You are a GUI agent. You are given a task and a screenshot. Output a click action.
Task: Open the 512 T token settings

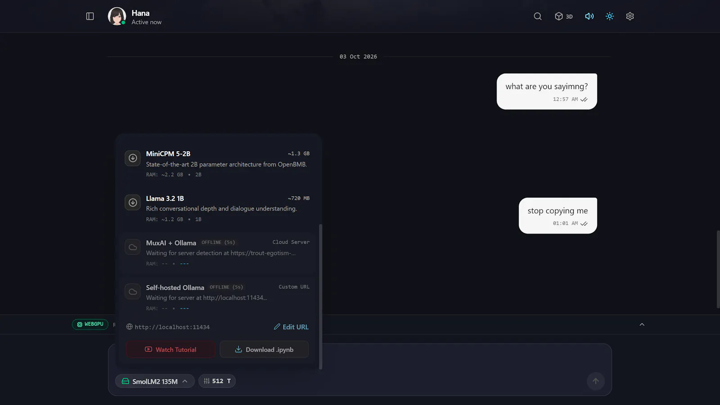(217, 381)
